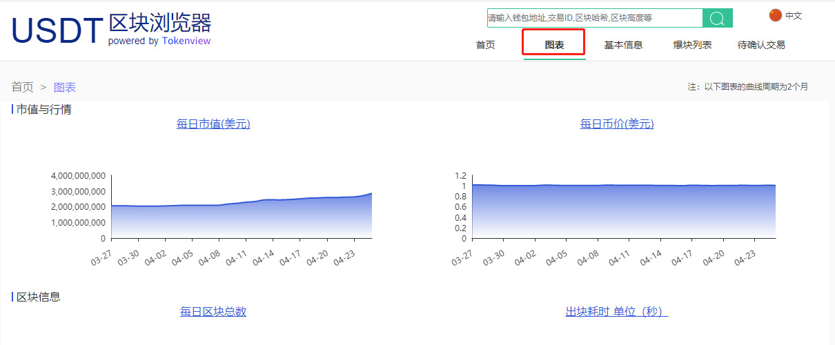Click the 4,000,000,000 axis label

[x=78, y=175]
